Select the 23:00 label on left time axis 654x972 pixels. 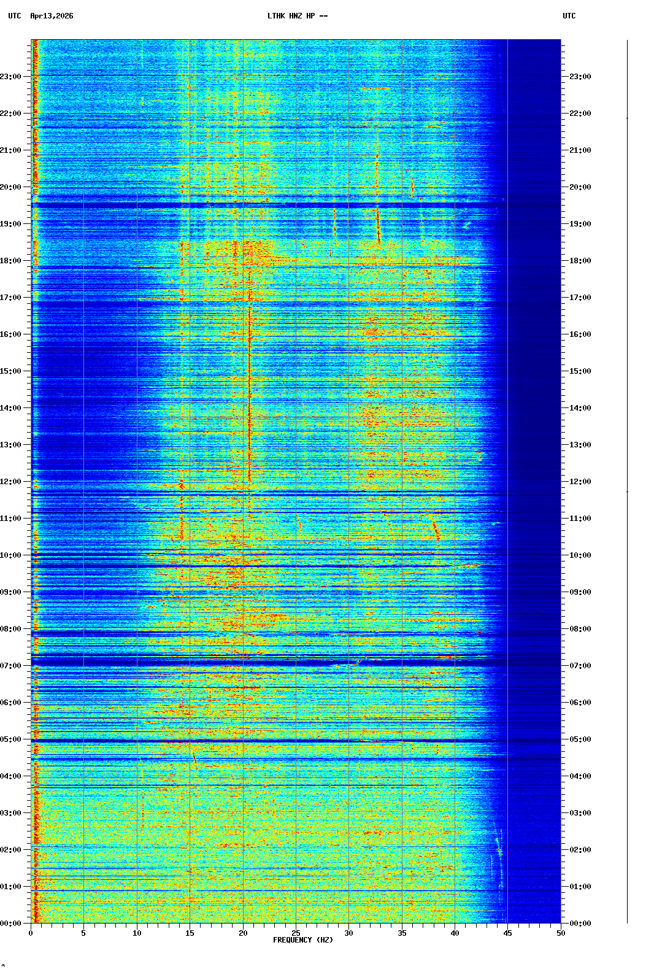[11, 77]
